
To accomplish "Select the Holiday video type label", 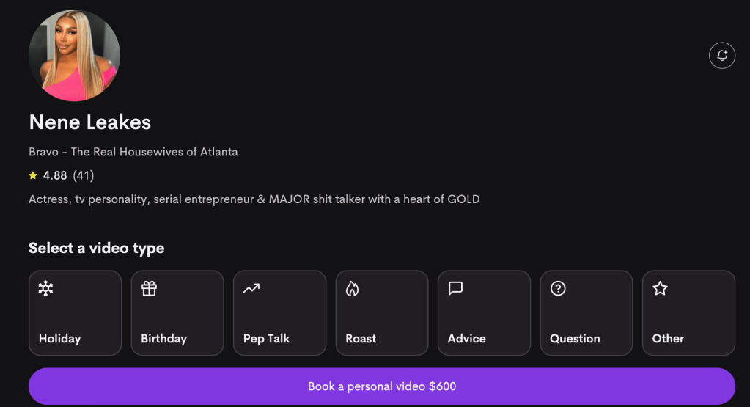I will [x=59, y=339].
